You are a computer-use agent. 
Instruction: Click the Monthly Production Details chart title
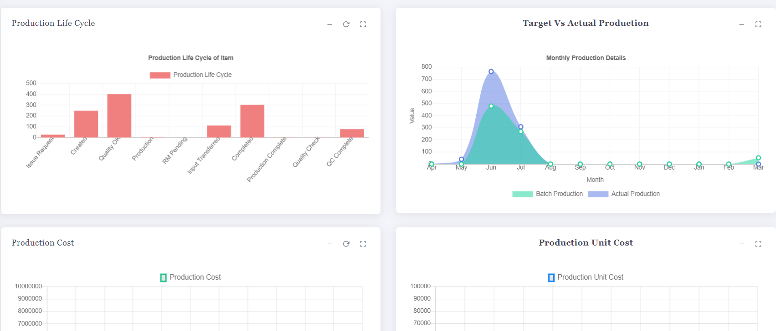[x=586, y=58]
